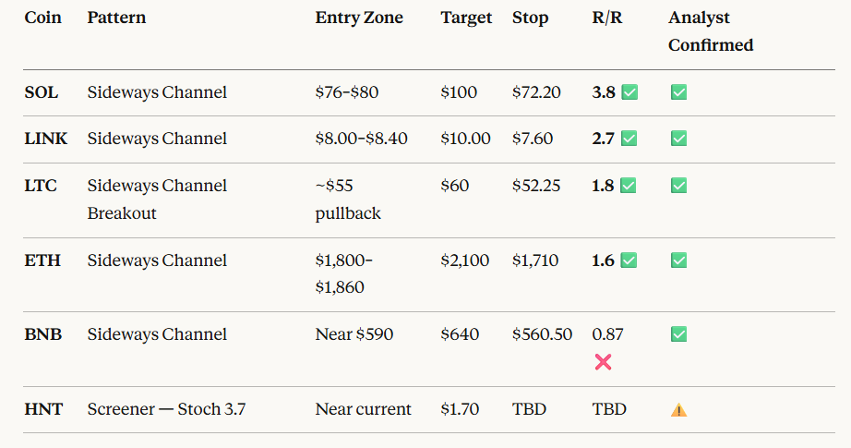The height and width of the screenshot is (448, 851).
Task: Click the green check beside SOL's 3.8 R/R
Action: pos(629,92)
